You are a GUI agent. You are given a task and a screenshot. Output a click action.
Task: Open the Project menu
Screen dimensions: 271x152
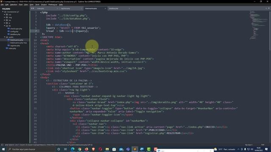[x=44, y=5]
